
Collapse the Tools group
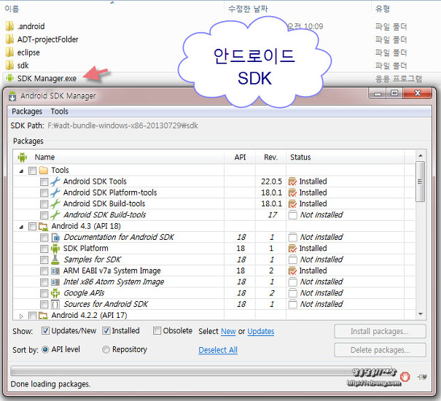click(21, 171)
